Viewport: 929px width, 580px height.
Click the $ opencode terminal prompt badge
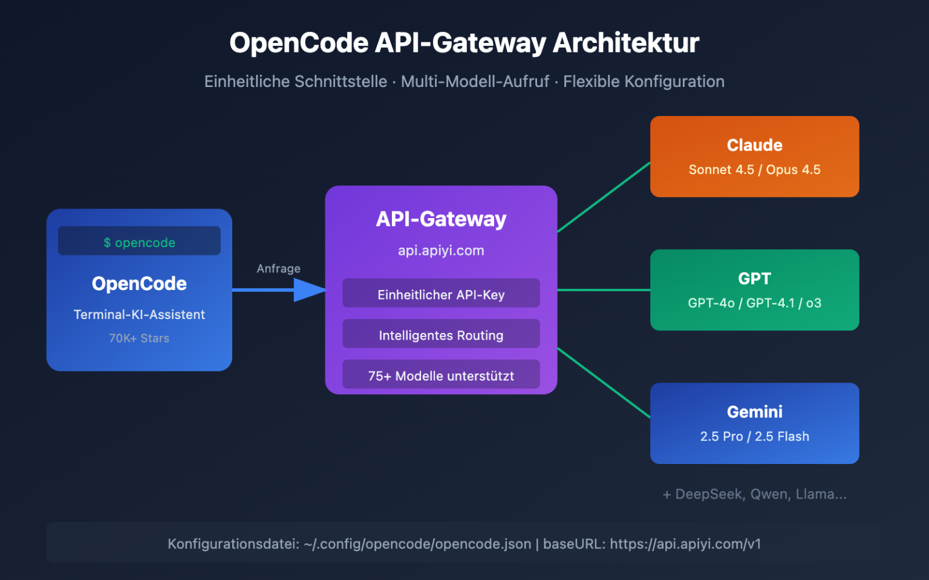139,240
